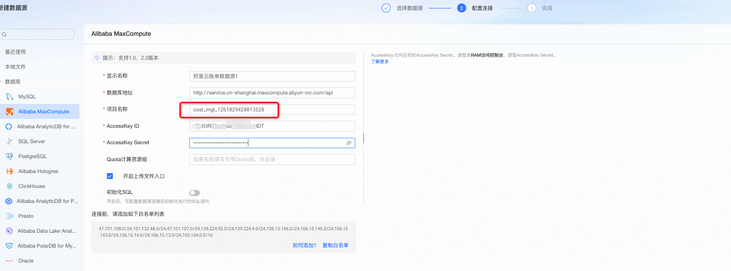Click the Alibaba Data Lake Analytics icon

[9, 231]
